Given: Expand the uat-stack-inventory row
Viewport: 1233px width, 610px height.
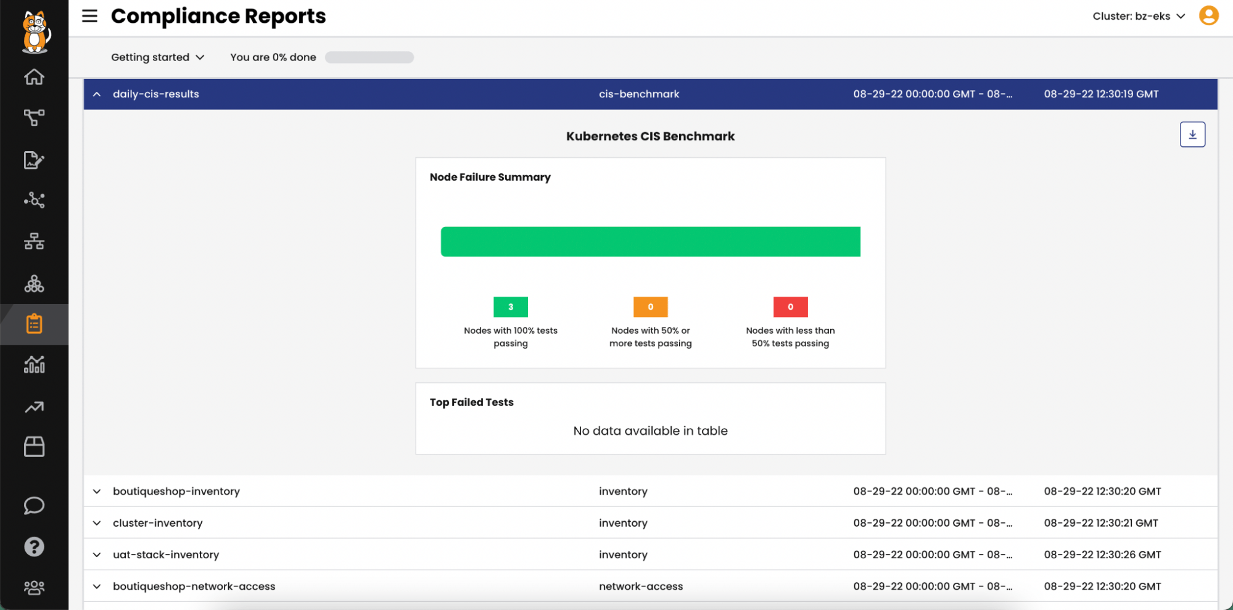Looking at the screenshot, I should [x=97, y=554].
